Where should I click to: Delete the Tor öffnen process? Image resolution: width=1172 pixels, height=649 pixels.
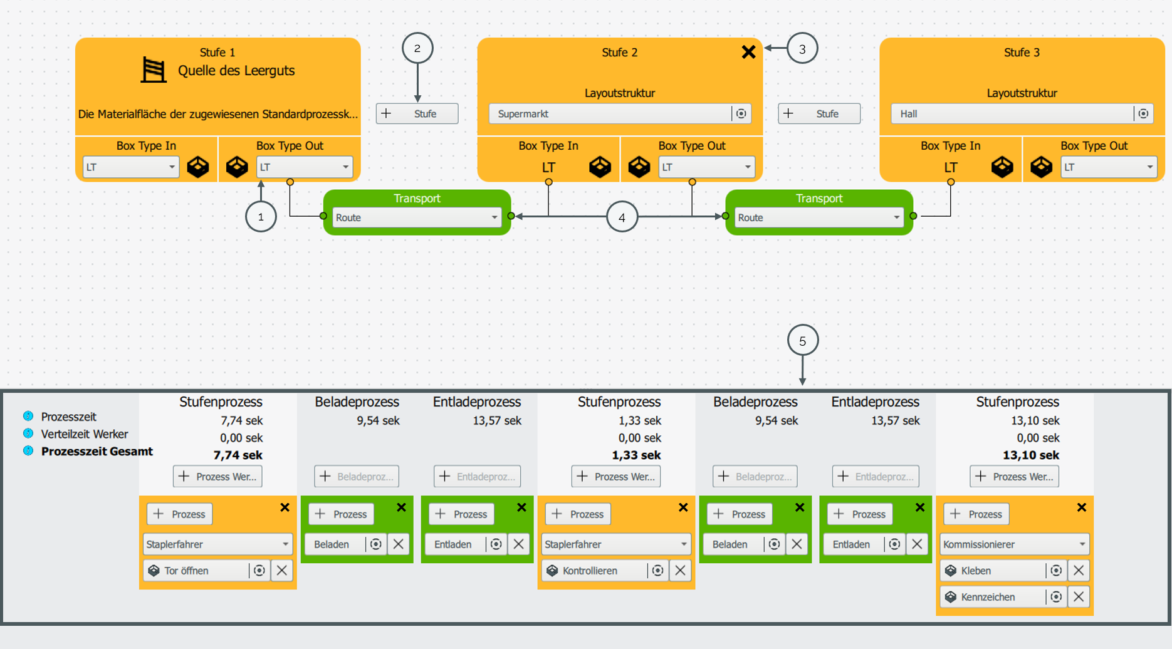coord(282,570)
